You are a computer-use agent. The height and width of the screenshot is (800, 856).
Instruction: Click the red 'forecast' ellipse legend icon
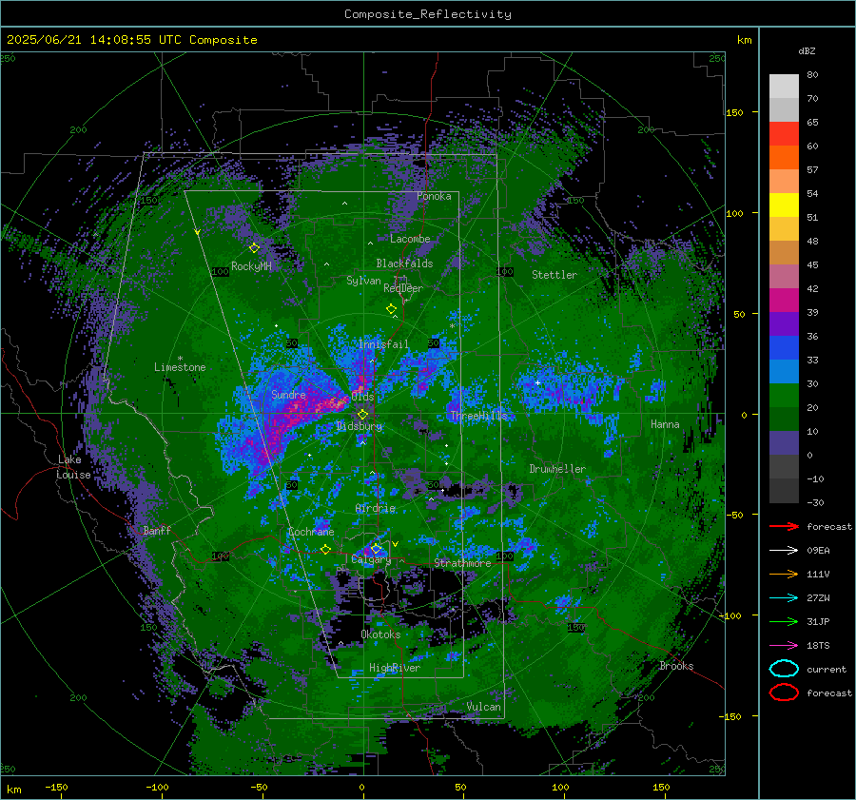tap(784, 693)
